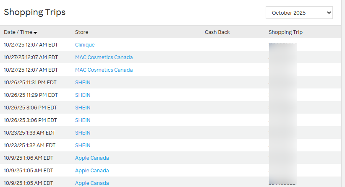
Task: Click the Shopping Trip column header
Action: coord(285,32)
